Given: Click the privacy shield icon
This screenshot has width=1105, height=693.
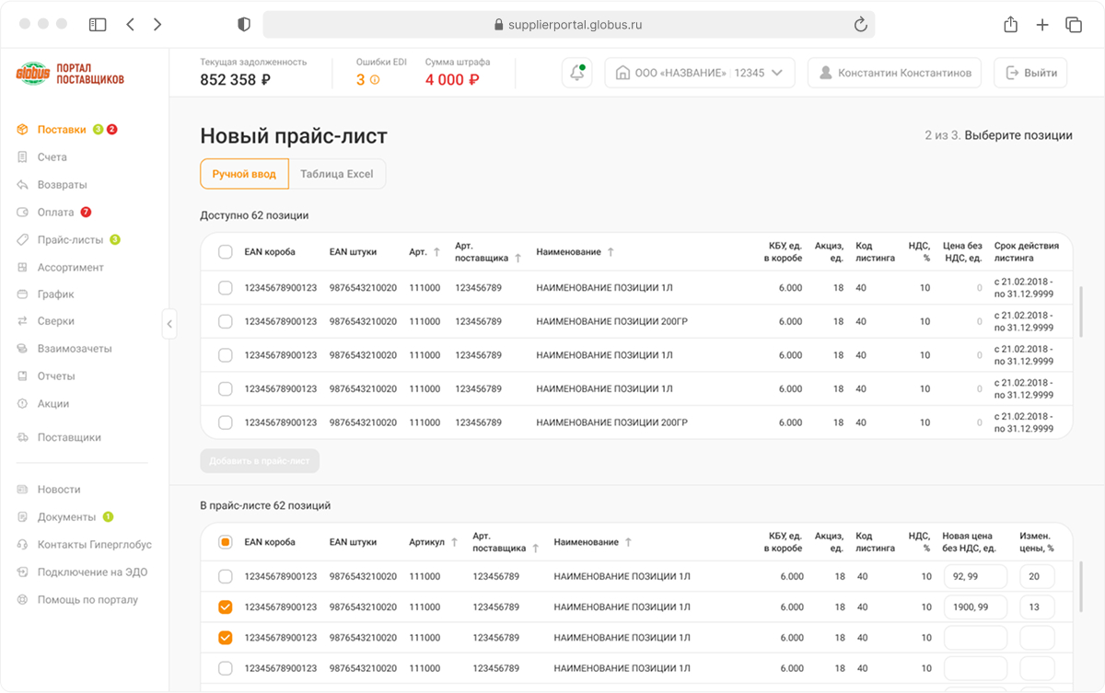Looking at the screenshot, I should click(244, 25).
